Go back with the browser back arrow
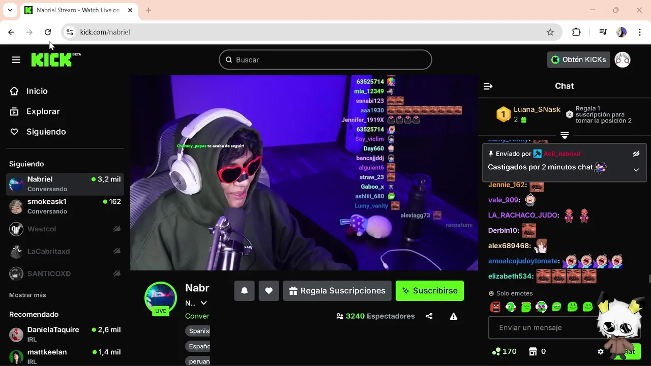651x366 pixels. tap(11, 32)
